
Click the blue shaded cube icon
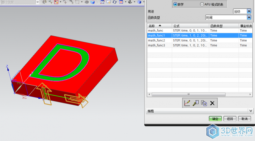(93, 2)
